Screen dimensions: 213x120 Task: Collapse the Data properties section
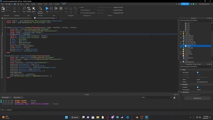pos(181,70)
